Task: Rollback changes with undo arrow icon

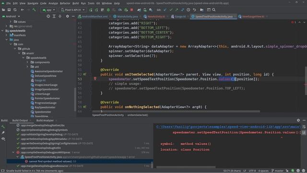Action: point(194,10)
